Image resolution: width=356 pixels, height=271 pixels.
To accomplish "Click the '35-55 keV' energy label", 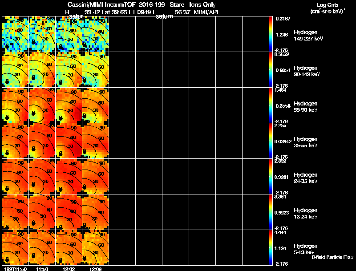I will pyautogui.click(x=306, y=146).
